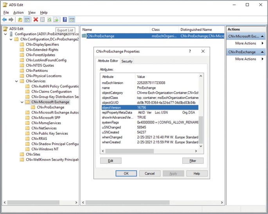Select the objectVersion attribute row
The image size is (268, 214).
(150, 107)
